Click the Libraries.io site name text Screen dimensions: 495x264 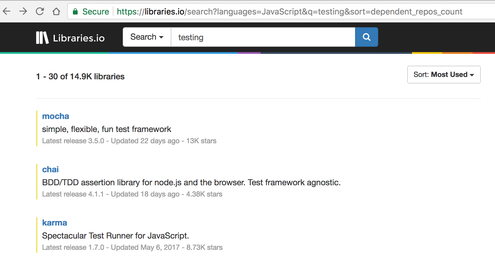tap(79, 38)
